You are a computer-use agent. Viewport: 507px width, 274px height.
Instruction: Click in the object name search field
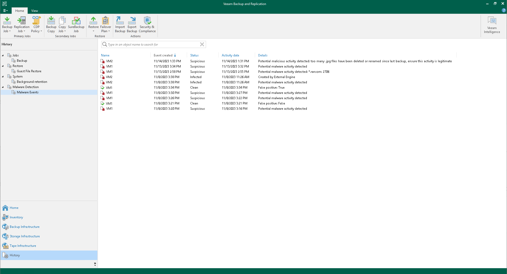[154, 44]
